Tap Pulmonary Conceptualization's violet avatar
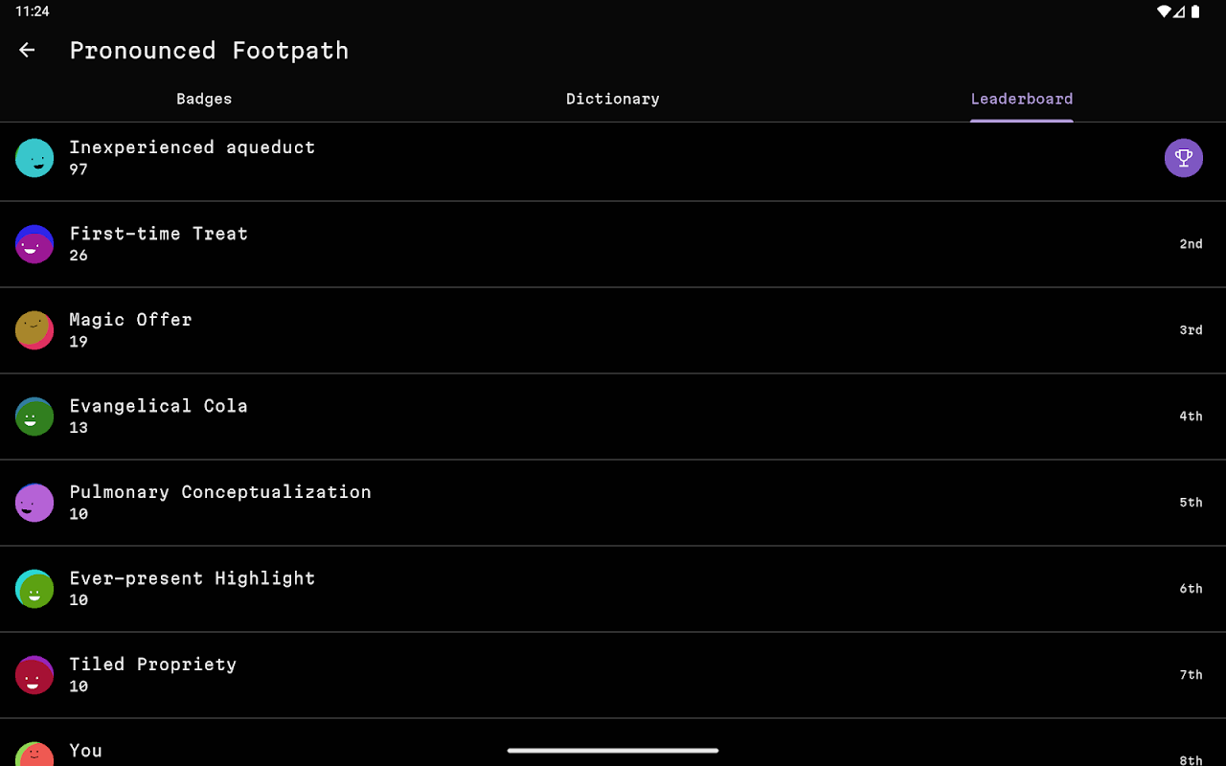Screen dimensions: 1226x766 click(x=34, y=503)
